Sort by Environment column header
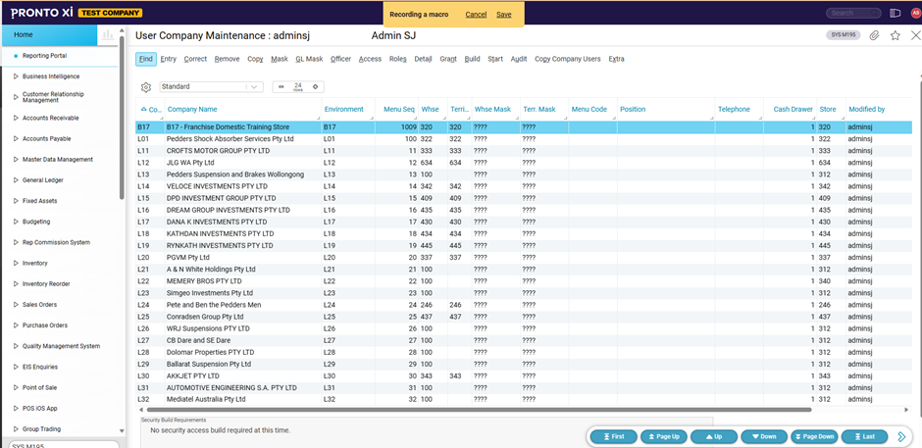922x448 pixels. click(344, 110)
